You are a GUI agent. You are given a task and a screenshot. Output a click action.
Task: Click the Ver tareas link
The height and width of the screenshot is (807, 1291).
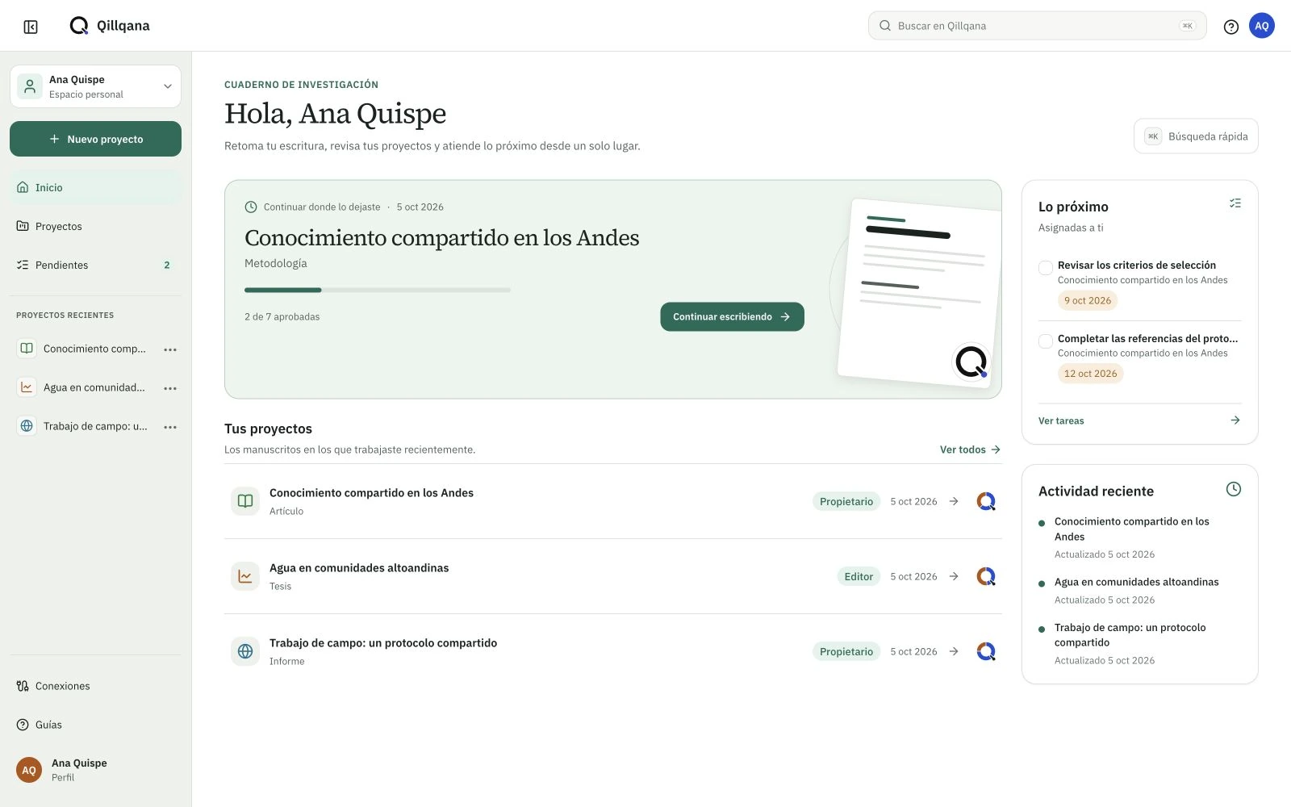(1139, 420)
